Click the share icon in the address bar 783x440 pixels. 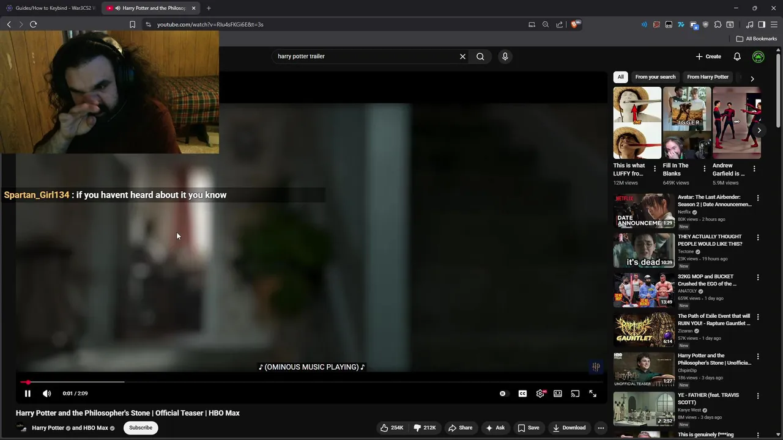[560, 24]
